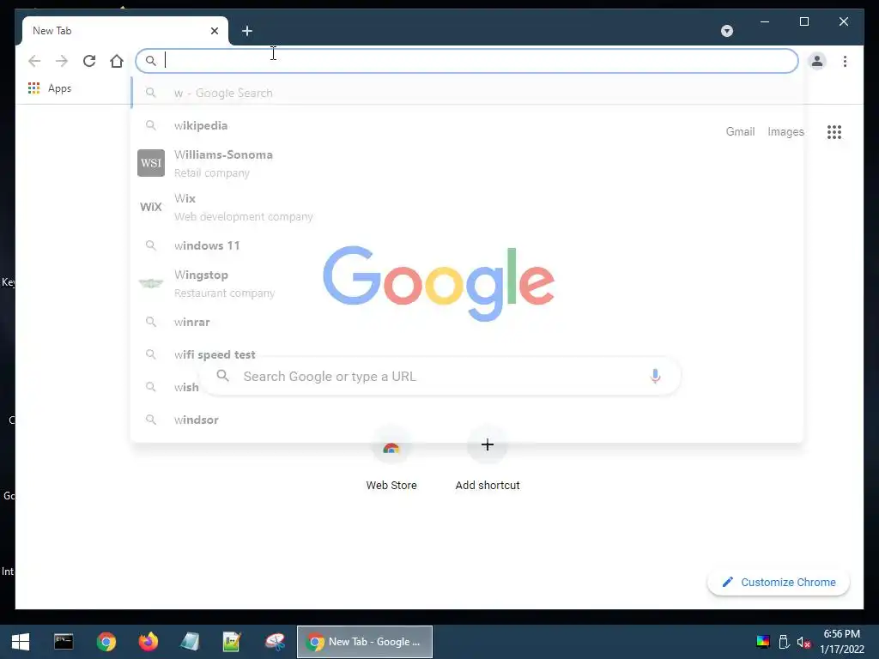Click the Add shortcut tile
This screenshot has width=879, height=659.
click(x=488, y=460)
